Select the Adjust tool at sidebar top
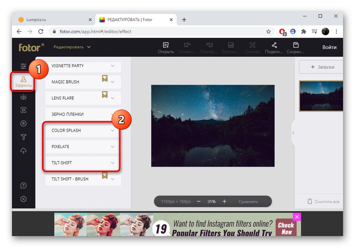 pyautogui.click(x=23, y=66)
